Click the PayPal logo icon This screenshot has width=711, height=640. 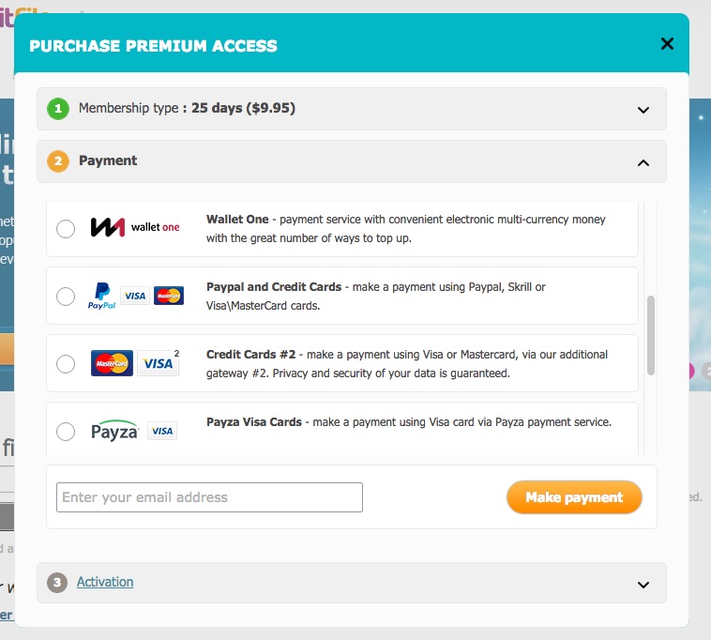[x=101, y=296]
